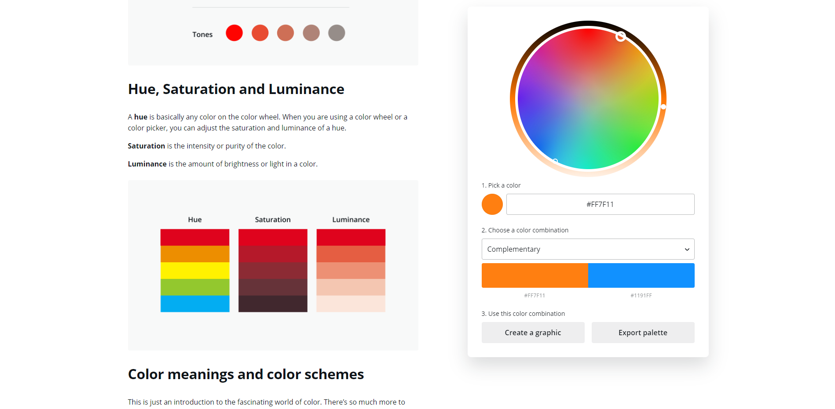Click the 'Luminance' column label in the chart

[x=351, y=220]
